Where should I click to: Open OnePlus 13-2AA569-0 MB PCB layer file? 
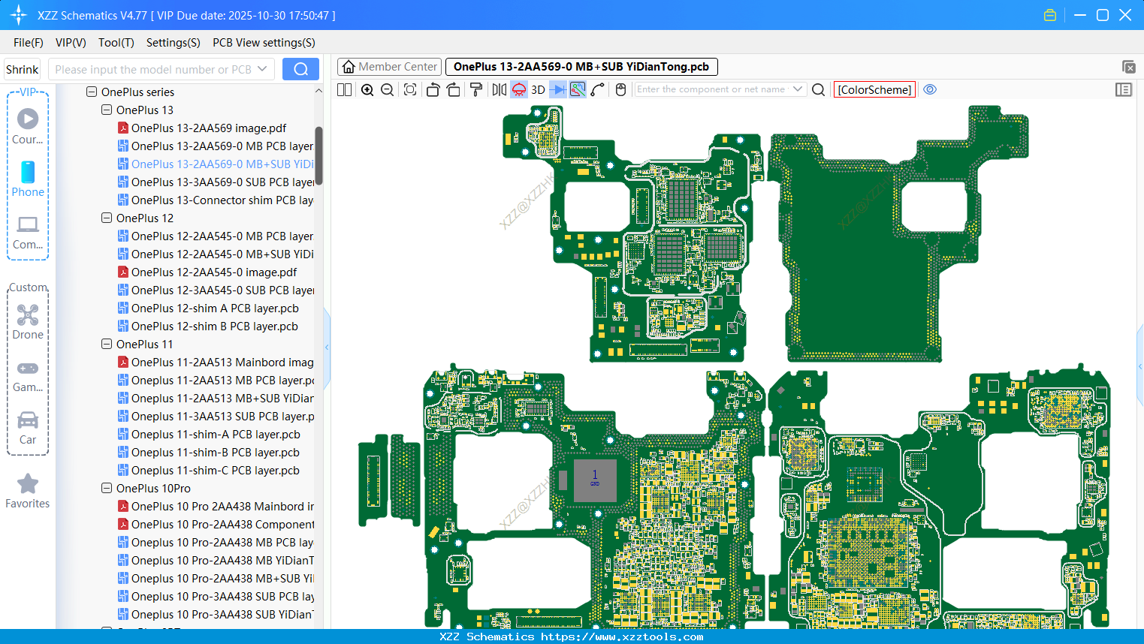(216, 146)
